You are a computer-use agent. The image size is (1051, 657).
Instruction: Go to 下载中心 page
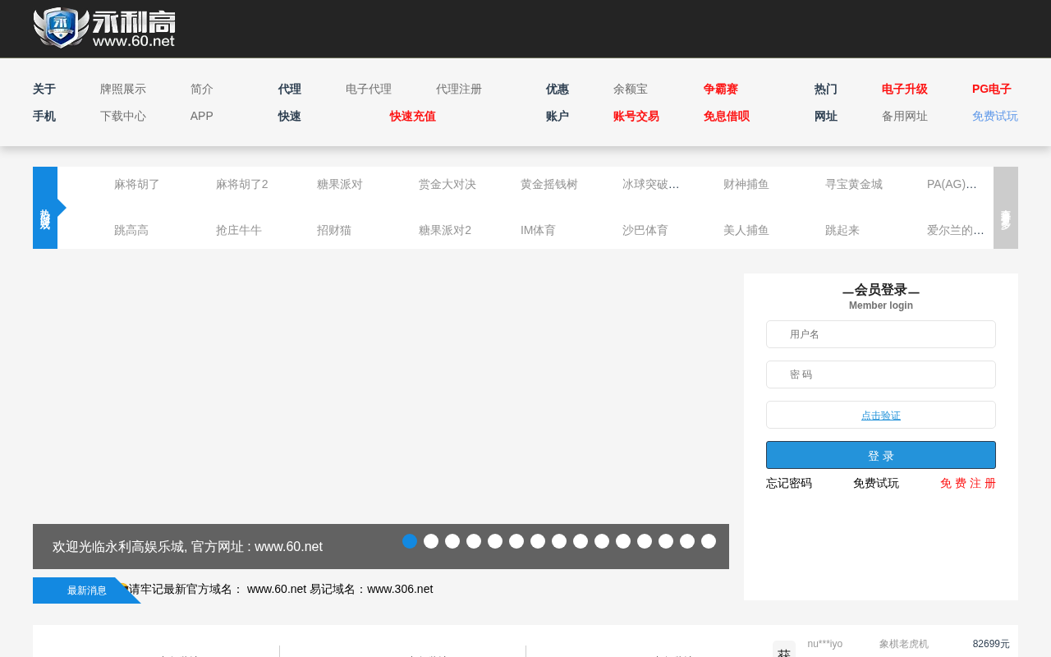123,117
